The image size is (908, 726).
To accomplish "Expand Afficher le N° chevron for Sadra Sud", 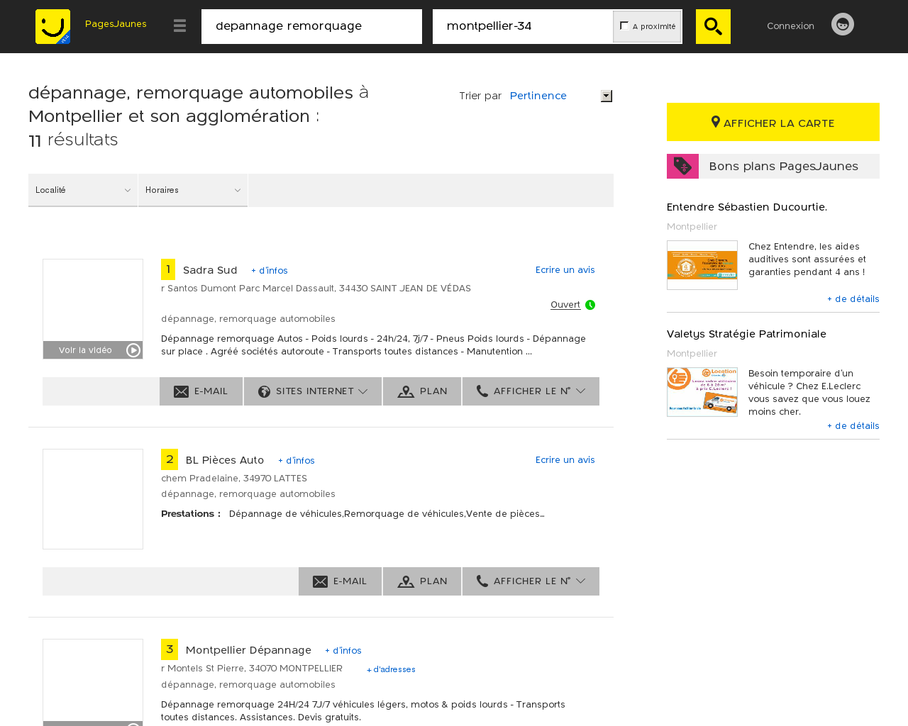I will pyautogui.click(x=581, y=391).
